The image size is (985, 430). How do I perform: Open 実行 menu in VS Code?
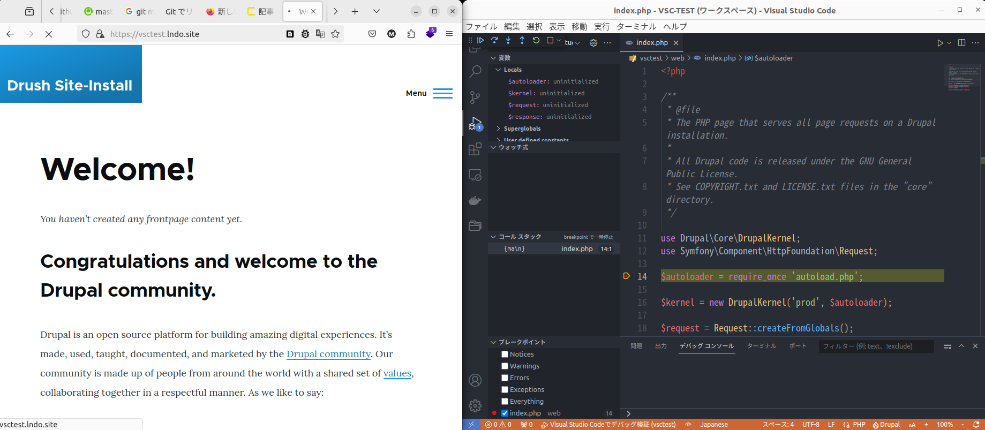pos(601,27)
